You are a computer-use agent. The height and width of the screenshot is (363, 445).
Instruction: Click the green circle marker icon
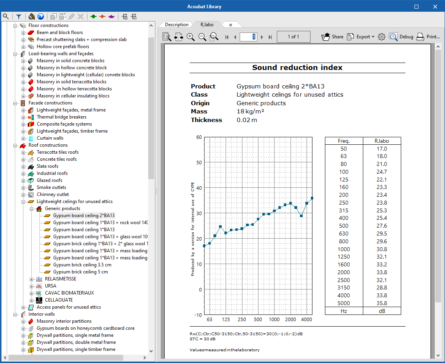[93, 16]
